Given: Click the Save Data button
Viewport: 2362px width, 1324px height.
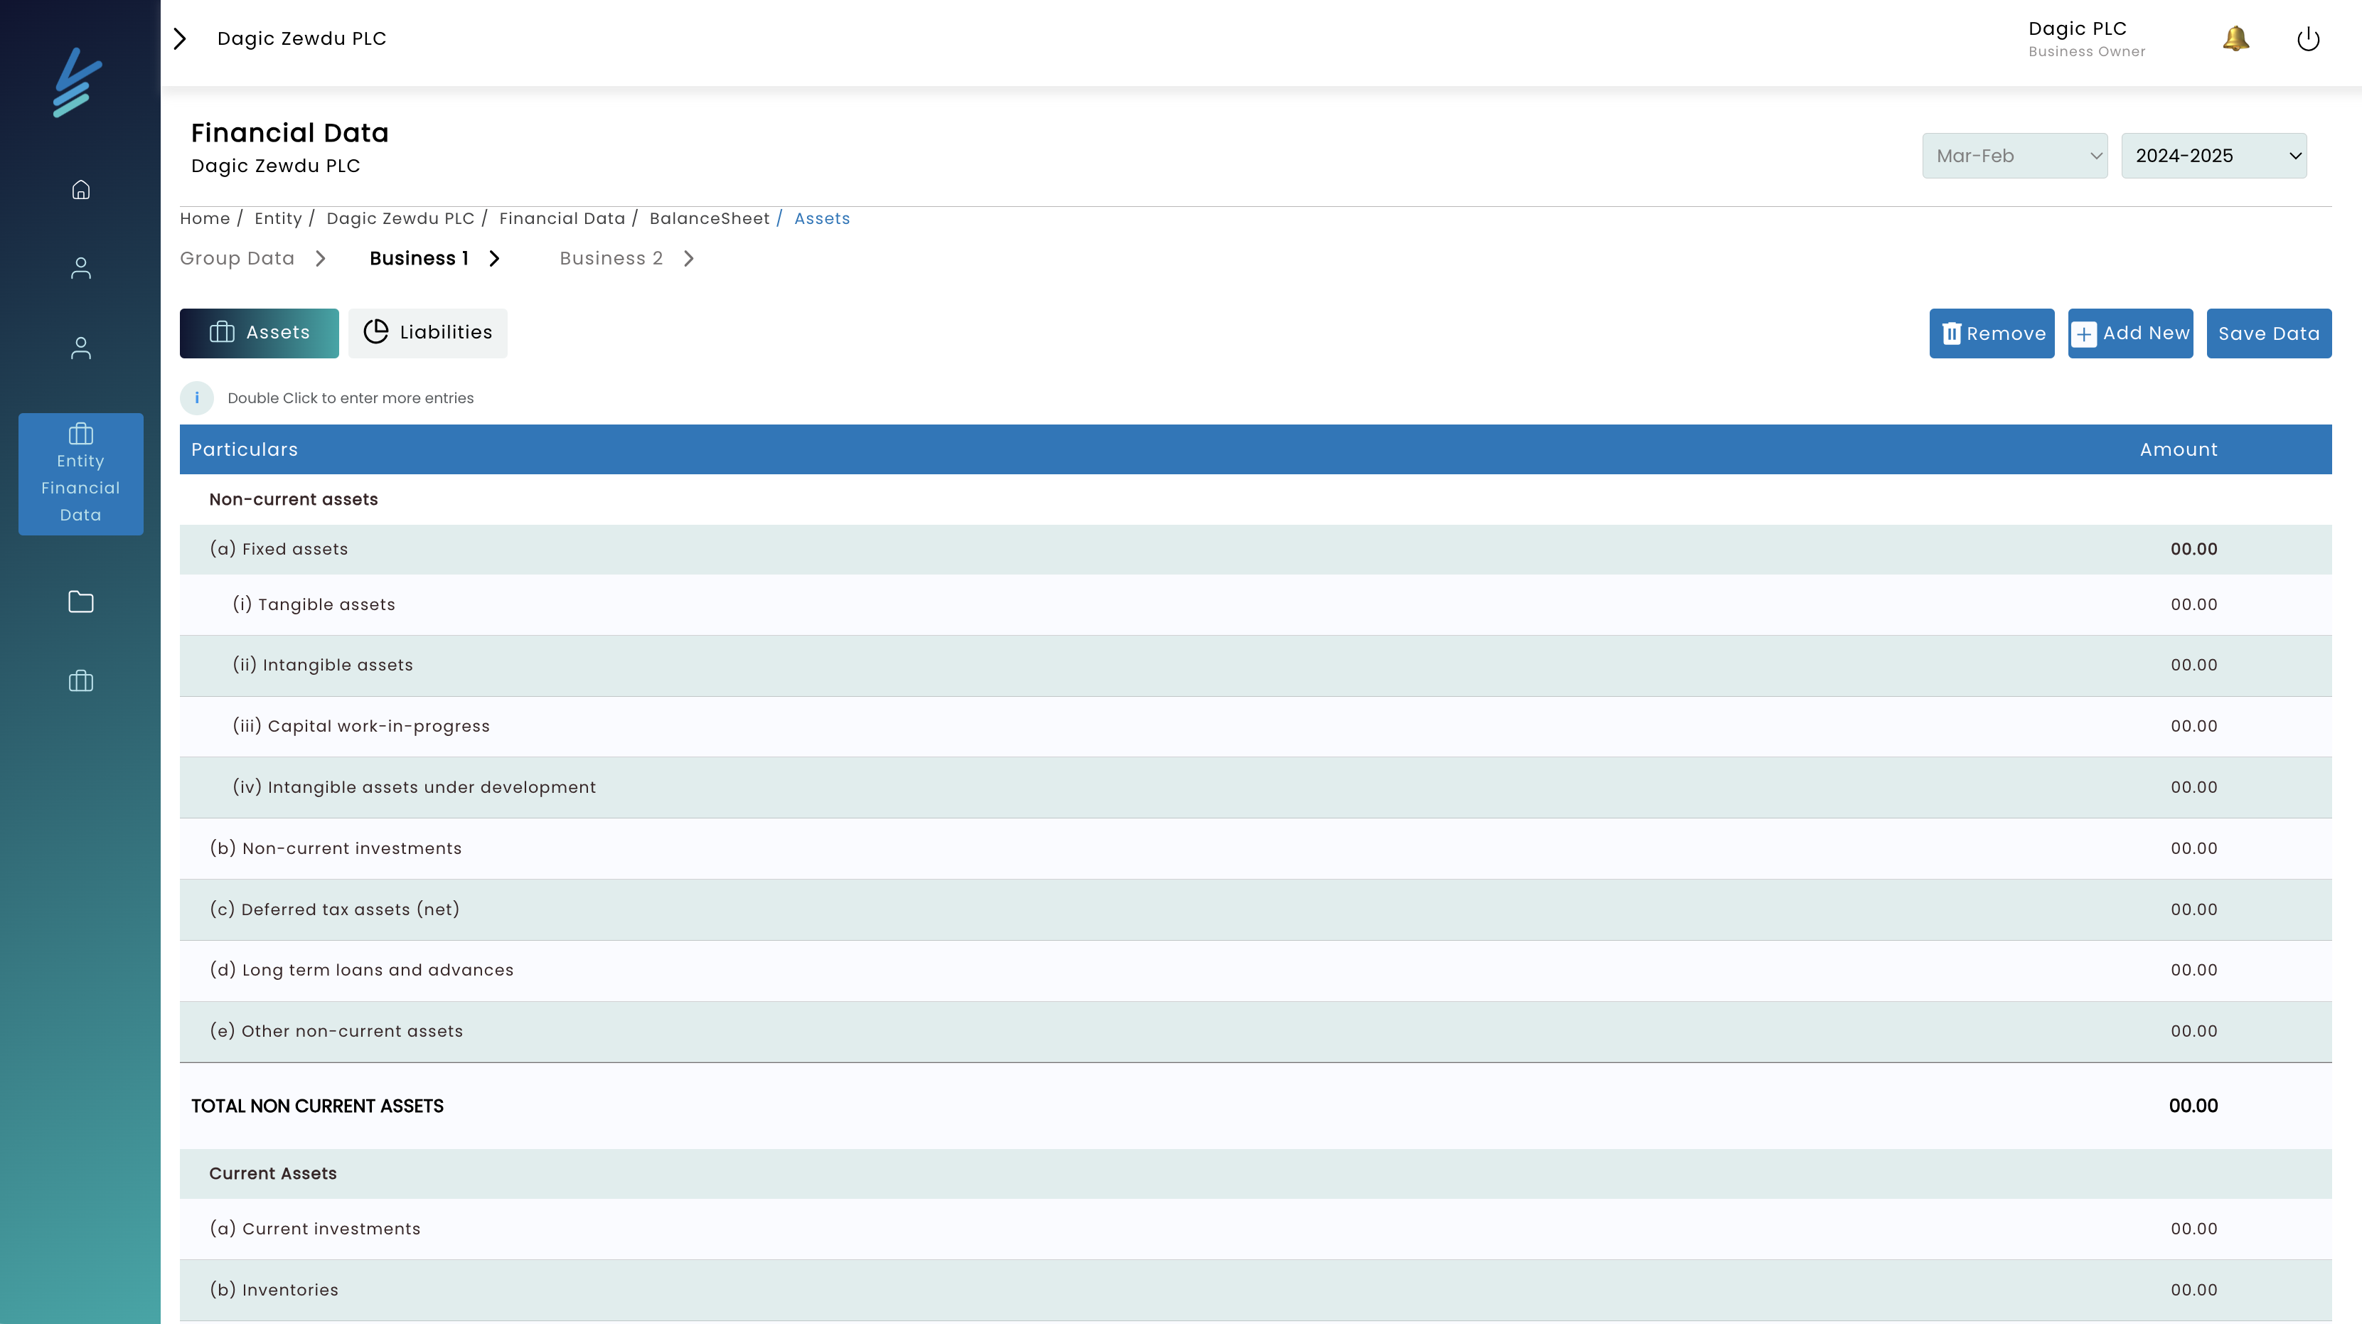Looking at the screenshot, I should coord(2268,333).
